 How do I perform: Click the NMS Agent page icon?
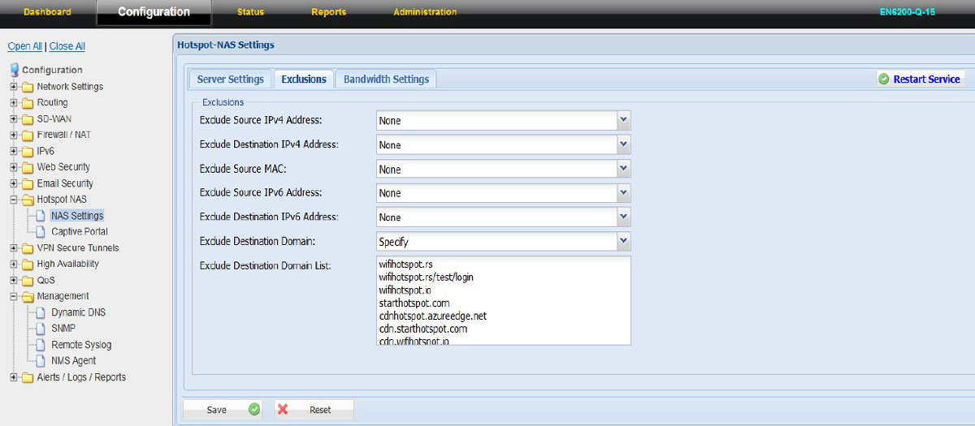tap(41, 361)
